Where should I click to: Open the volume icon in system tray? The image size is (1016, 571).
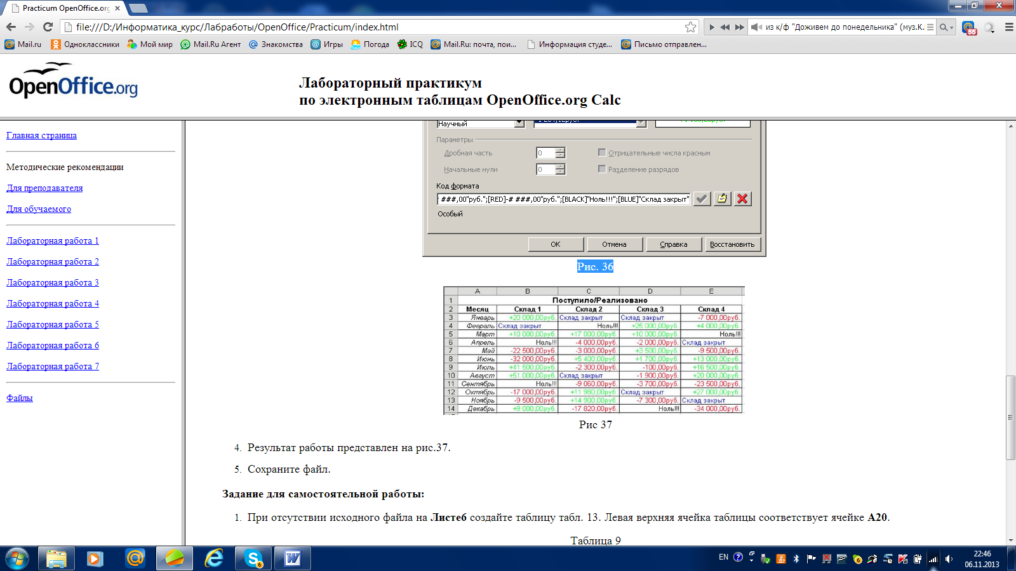[949, 559]
